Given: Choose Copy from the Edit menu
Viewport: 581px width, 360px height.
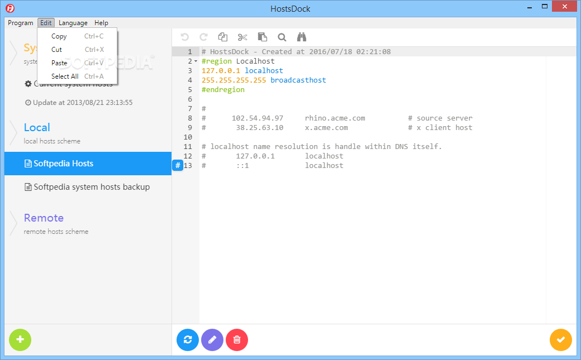Looking at the screenshot, I should (77, 36).
